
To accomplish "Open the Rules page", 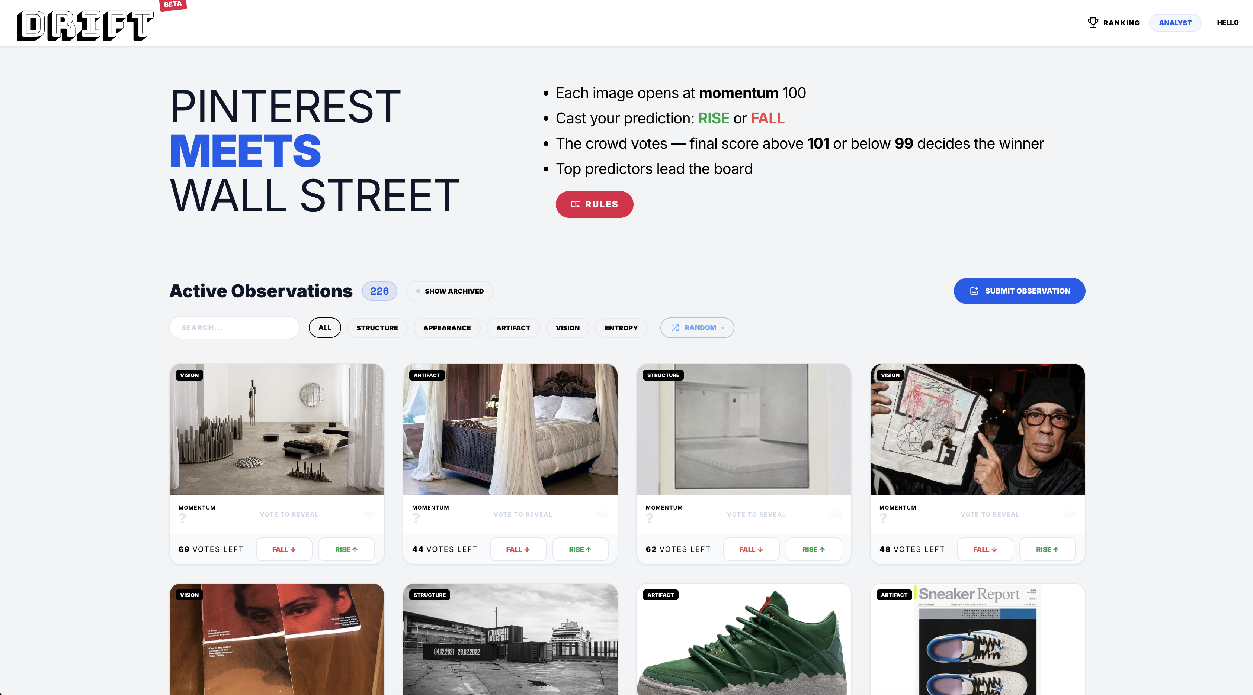I will click(x=595, y=204).
